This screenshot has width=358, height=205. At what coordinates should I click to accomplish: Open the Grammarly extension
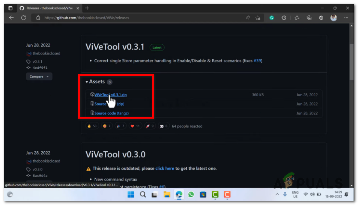271,18
